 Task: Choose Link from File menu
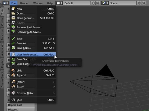(33, 71)
